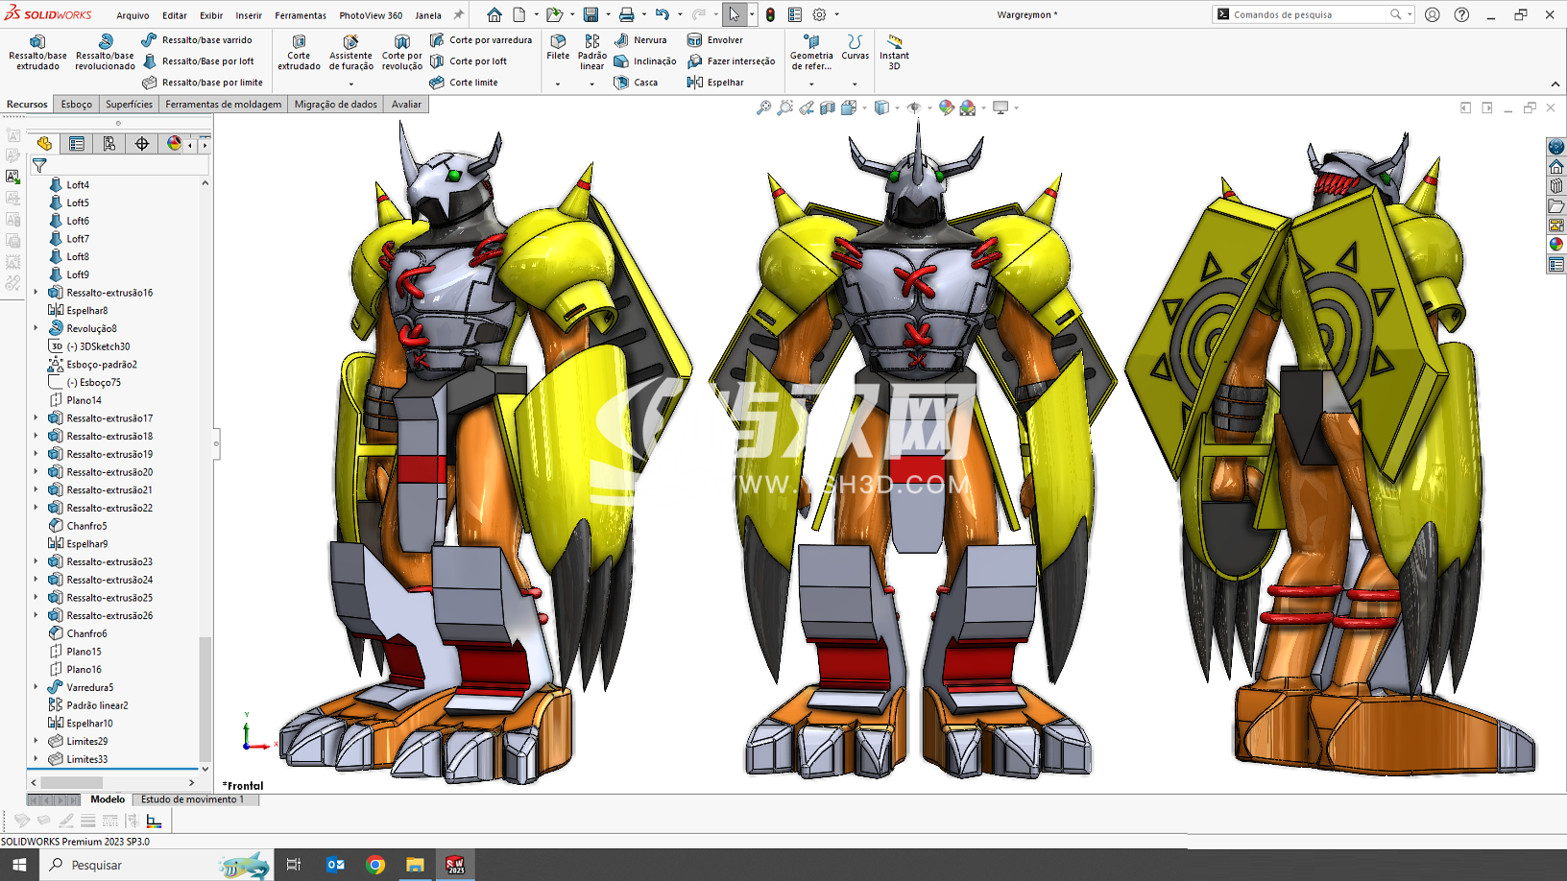Choose Ressalto/Base por loft feature
1567x881 pixels.
198,61
